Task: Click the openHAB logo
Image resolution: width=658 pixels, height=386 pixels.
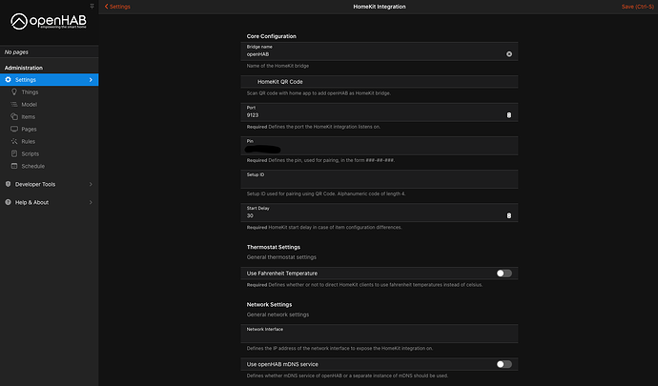Action: [x=49, y=21]
